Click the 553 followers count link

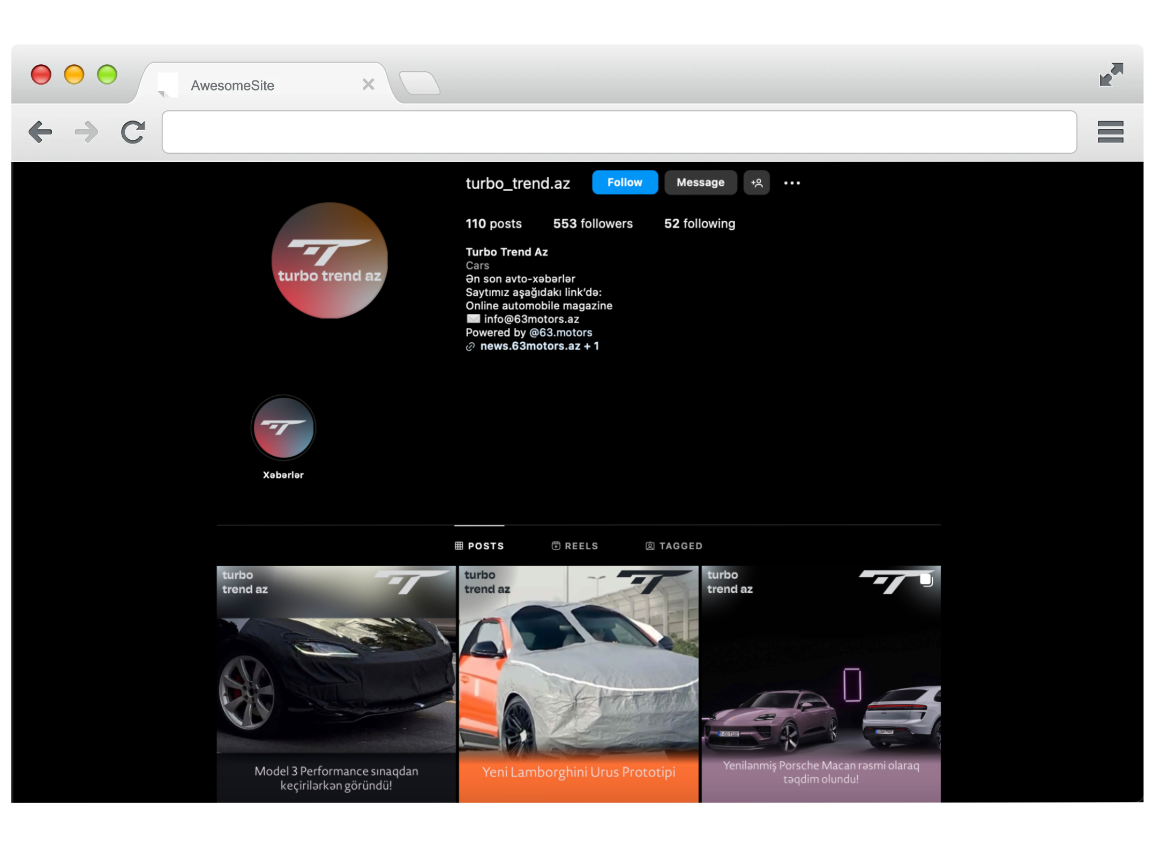(593, 223)
